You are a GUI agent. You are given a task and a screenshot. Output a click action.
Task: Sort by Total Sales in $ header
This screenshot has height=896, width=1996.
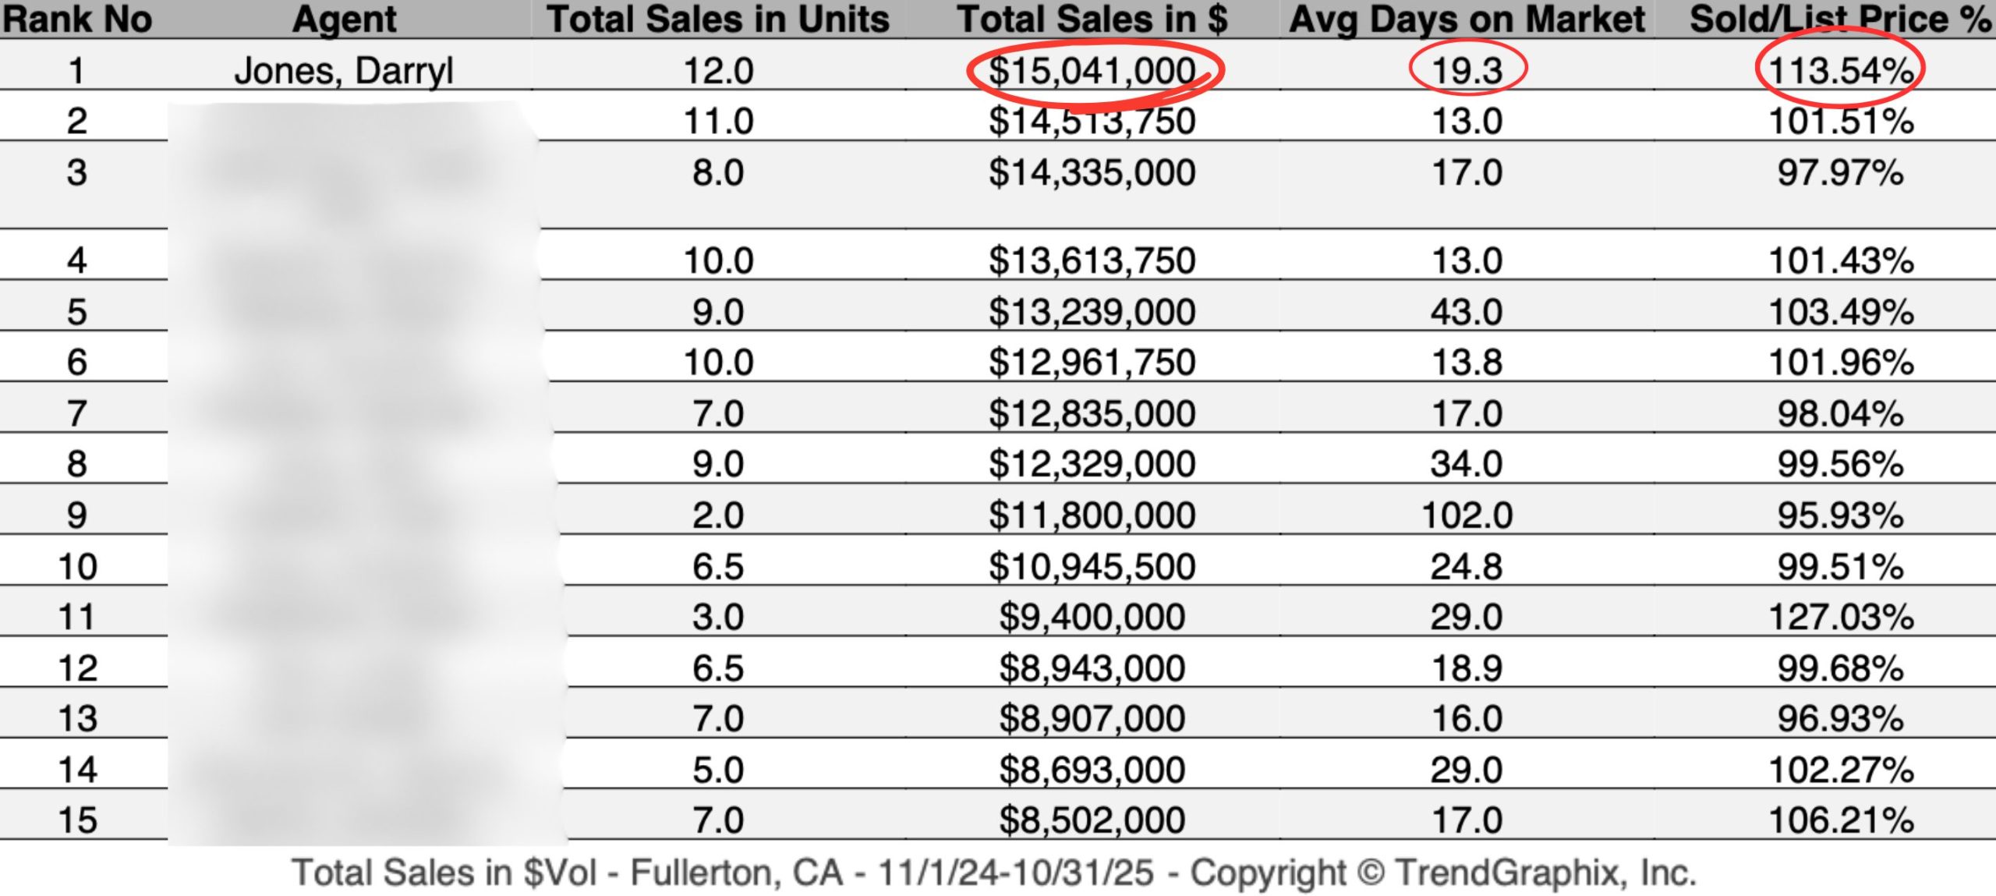click(x=1092, y=19)
